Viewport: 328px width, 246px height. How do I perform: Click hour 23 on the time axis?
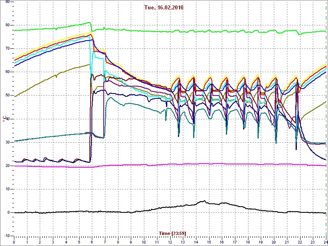coord(313,242)
